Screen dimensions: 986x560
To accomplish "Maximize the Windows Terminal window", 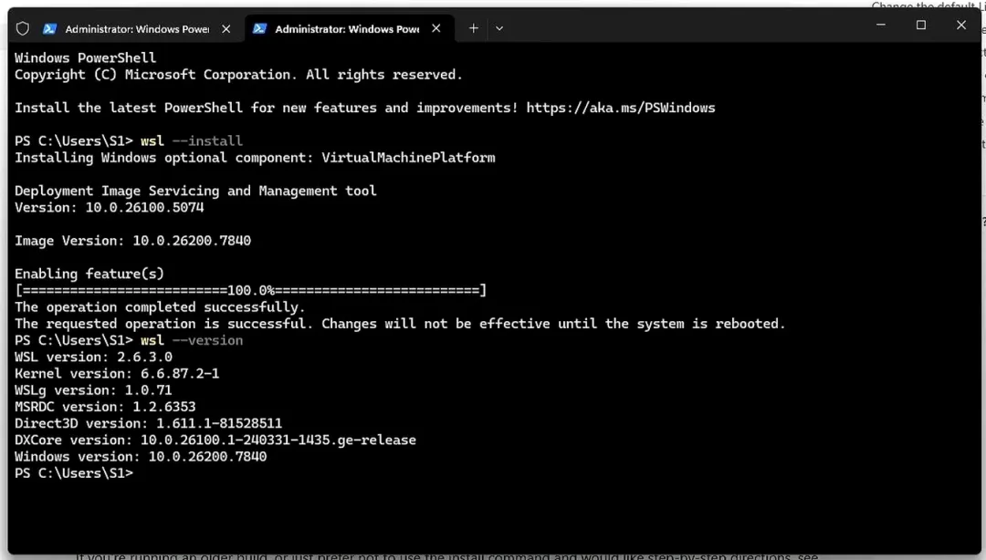I will pyautogui.click(x=921, y=26).
